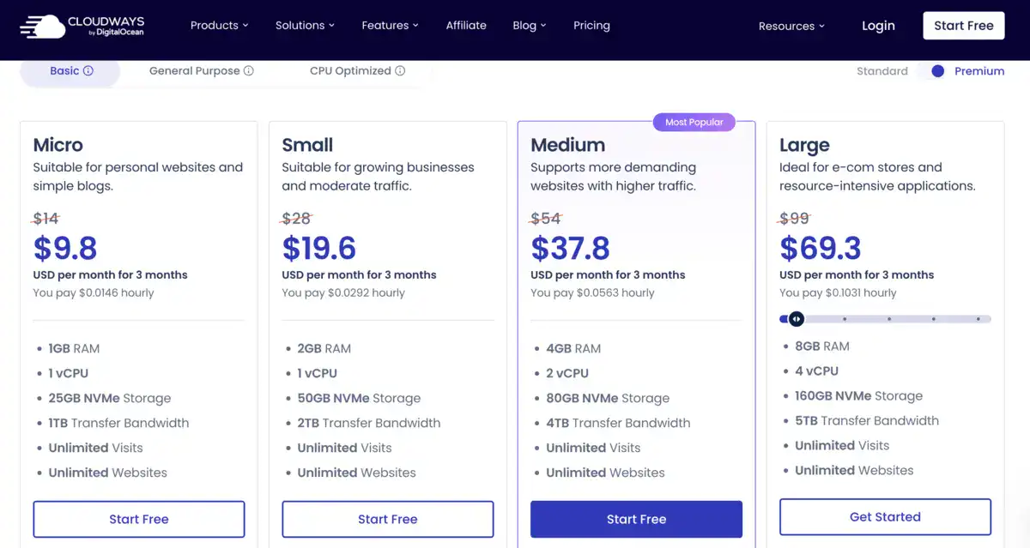
Task: Open the Affiliate menu item
Action: click(466, 26)
